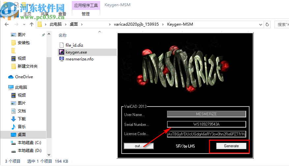Open 本地磁盘 (C:) drive
Viewport: 289px width, 166px height.
click(x=29, y=143)
